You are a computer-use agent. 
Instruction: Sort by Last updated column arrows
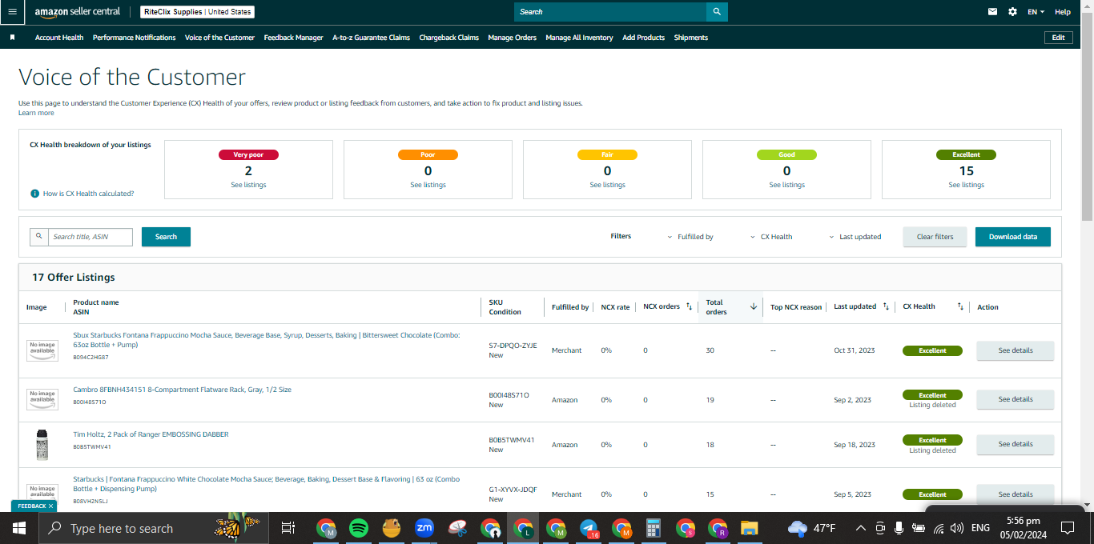[x=886, y=306]
